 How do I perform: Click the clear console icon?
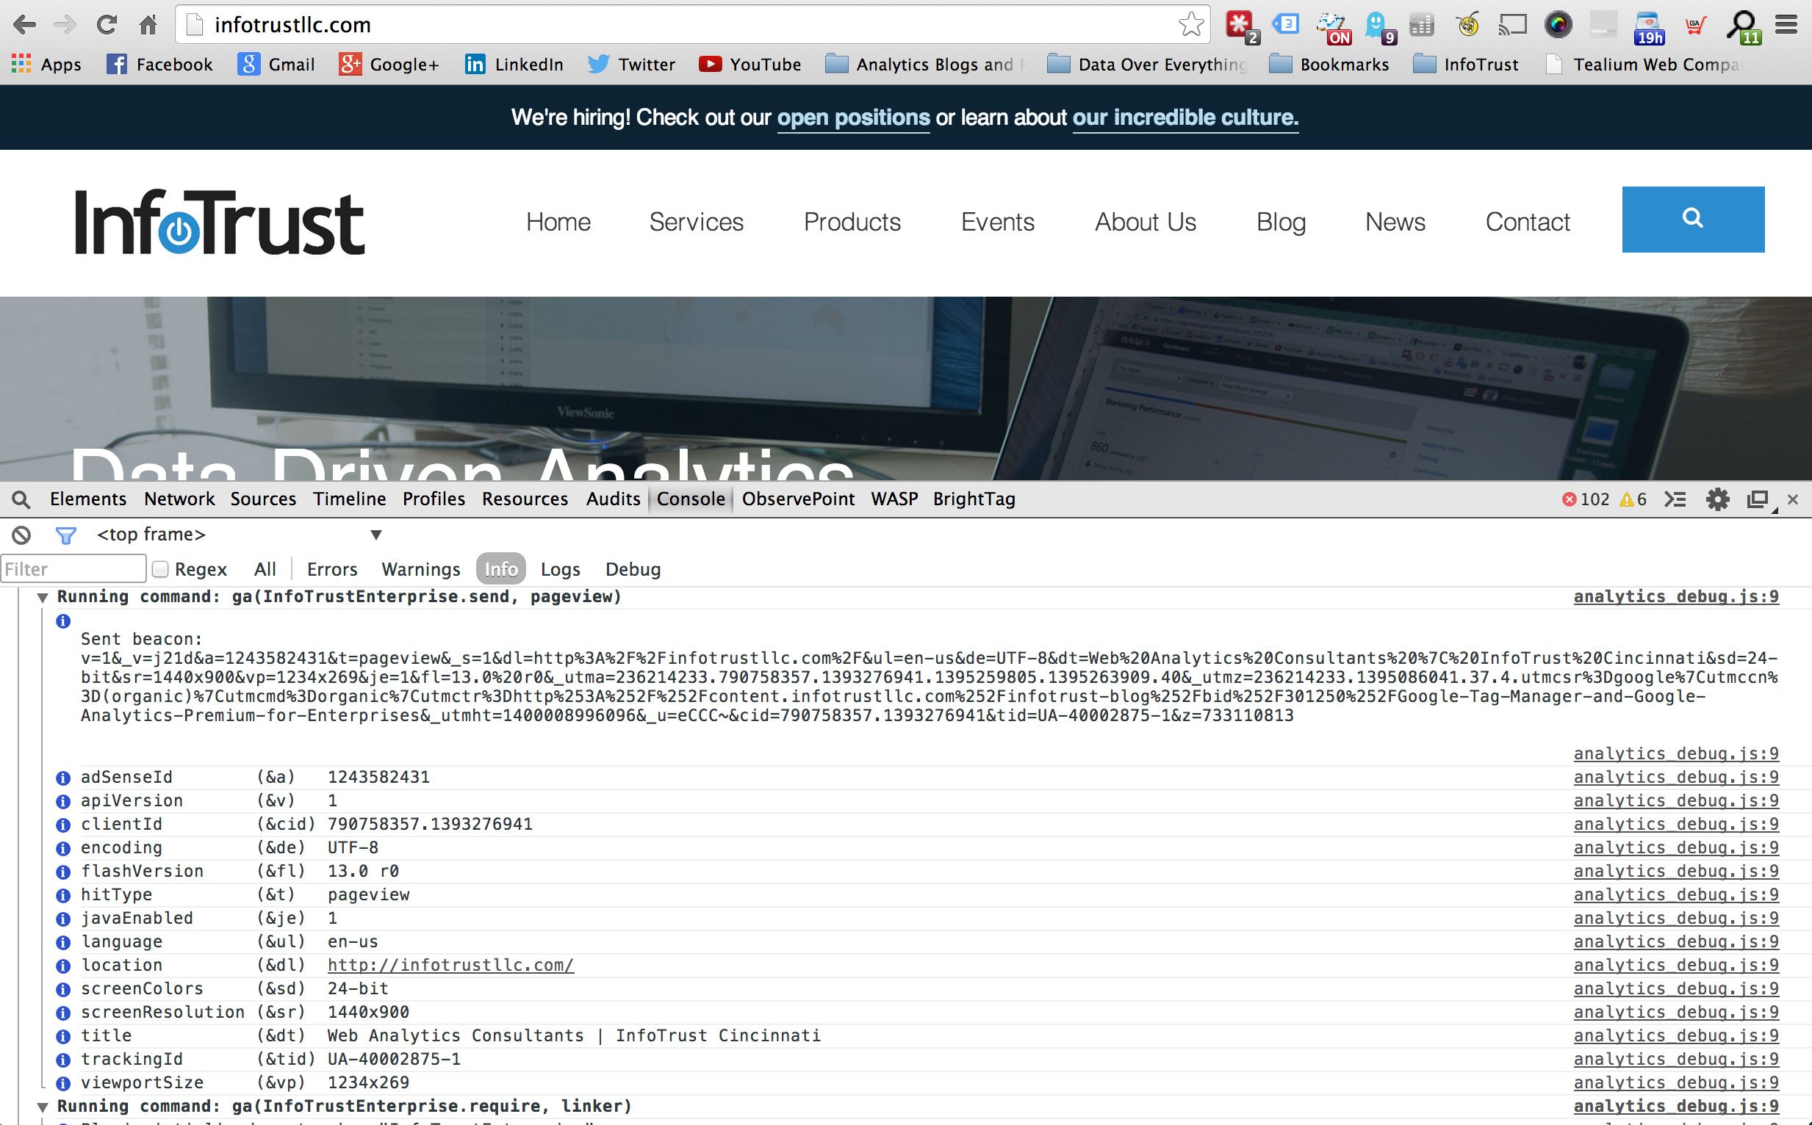(x=21, y=534)
